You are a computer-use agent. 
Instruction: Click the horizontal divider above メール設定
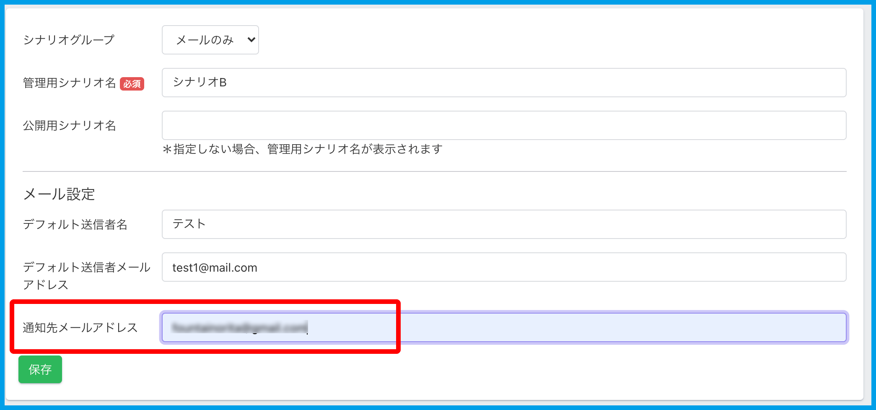[434, 171]
